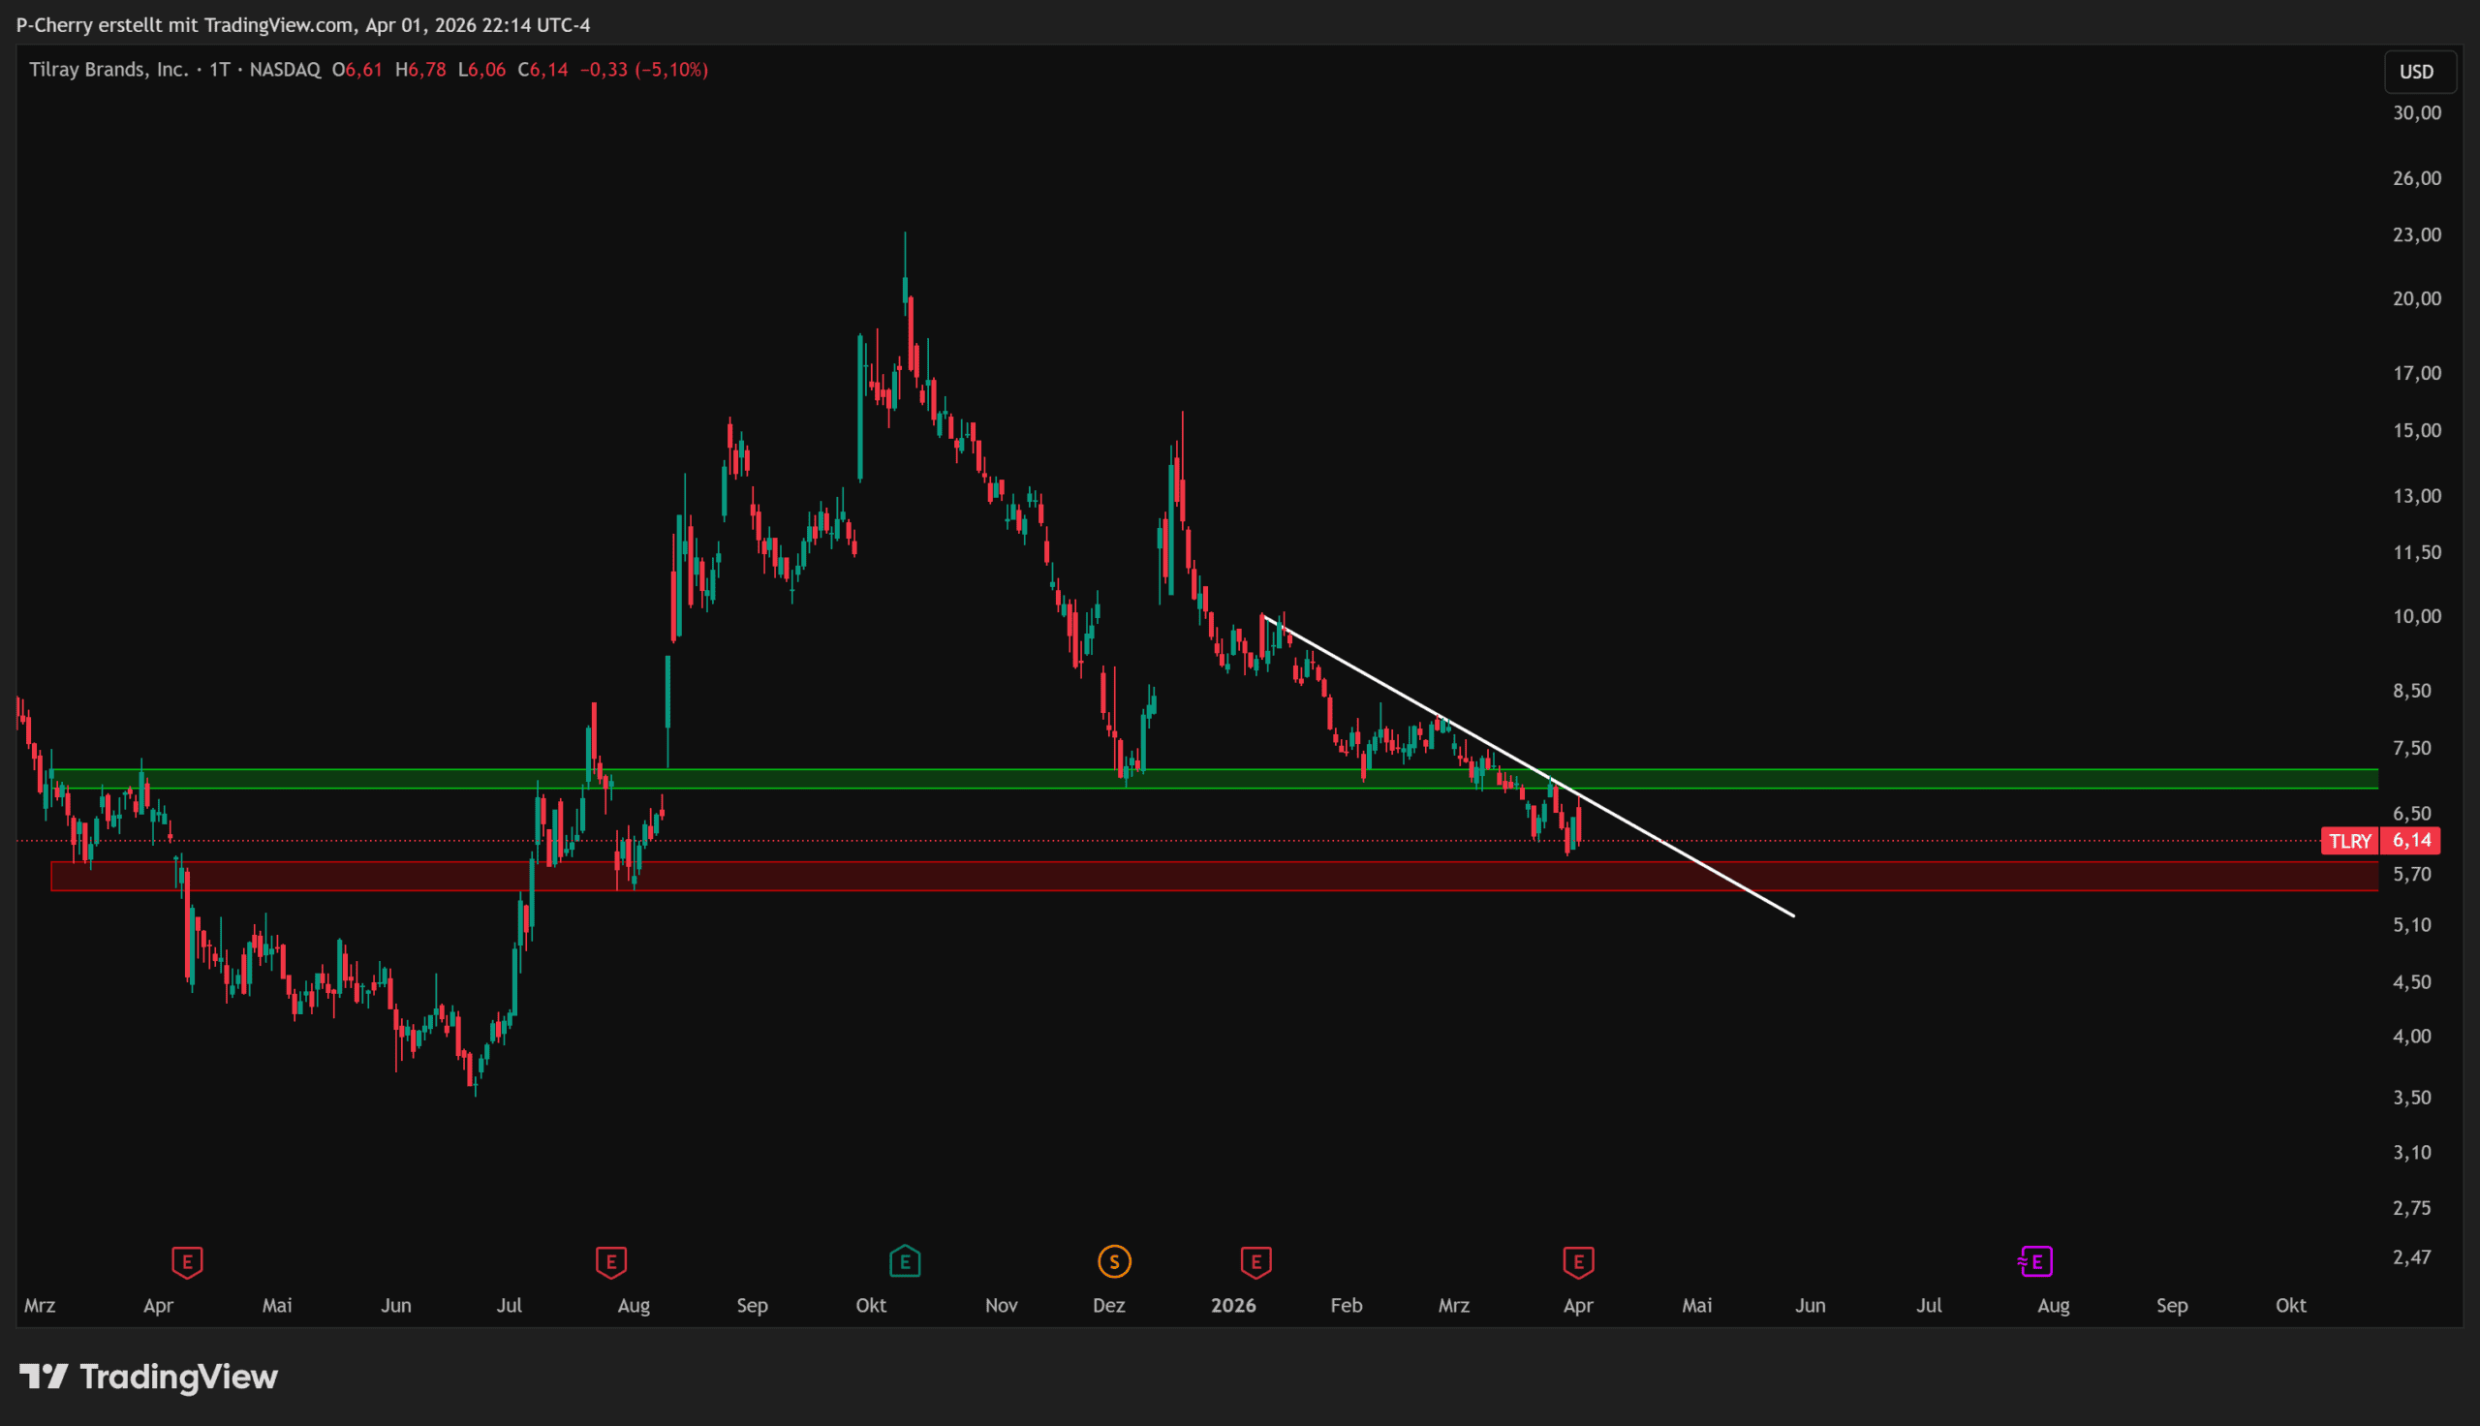
Task: Select the green horizontal support zone
Action: [x=1958, y=779]
